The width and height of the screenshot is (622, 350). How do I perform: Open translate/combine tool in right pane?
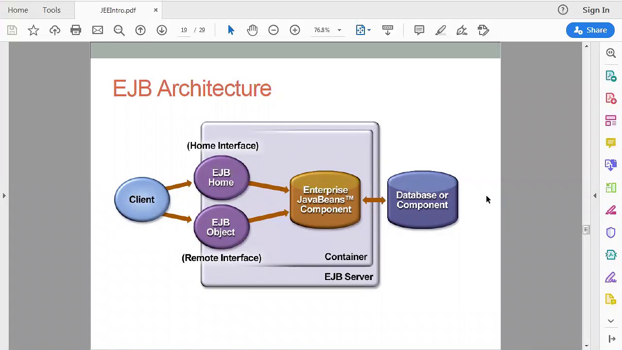611,165
